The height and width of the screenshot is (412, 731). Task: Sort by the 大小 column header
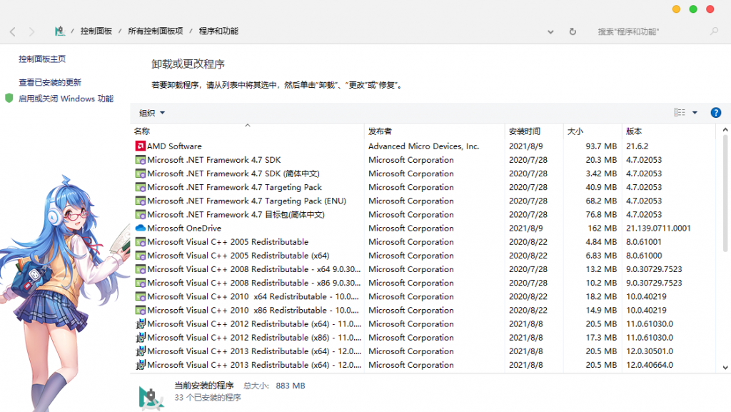pyautogui.click(x=593, y=131)
